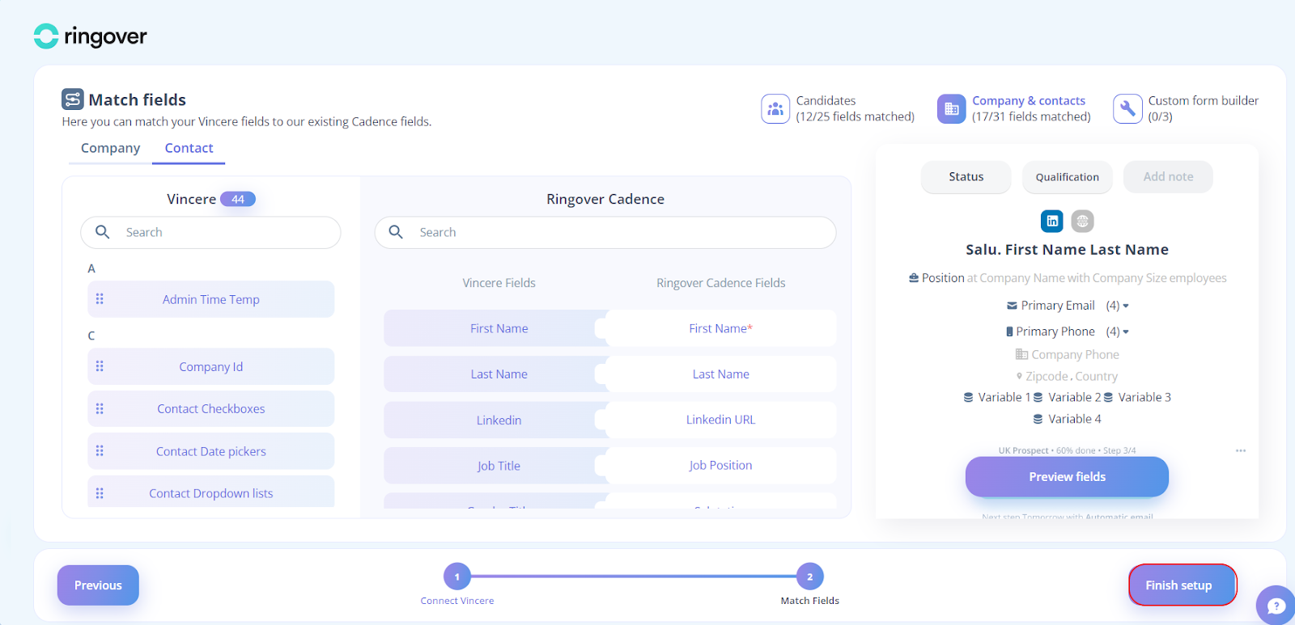Click the Job Position Cadence field
This screenshot has width=1295, height=625.
720,466
